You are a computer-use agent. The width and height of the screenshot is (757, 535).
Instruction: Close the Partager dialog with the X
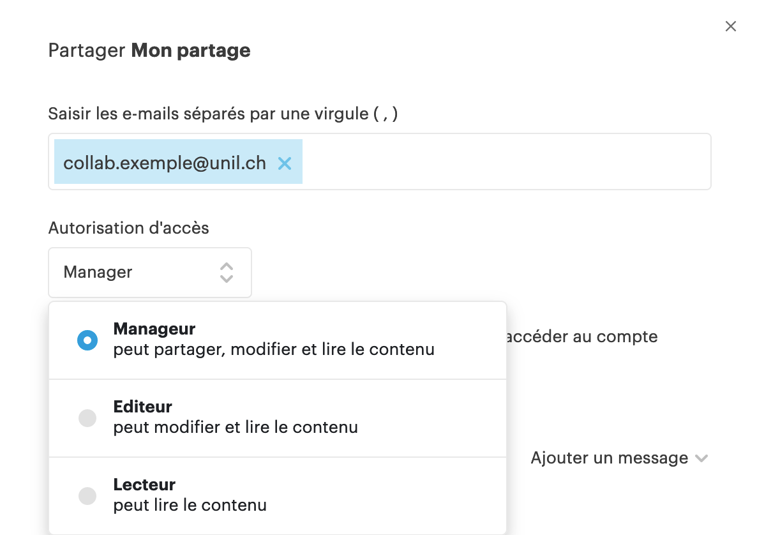click(730, 26)
